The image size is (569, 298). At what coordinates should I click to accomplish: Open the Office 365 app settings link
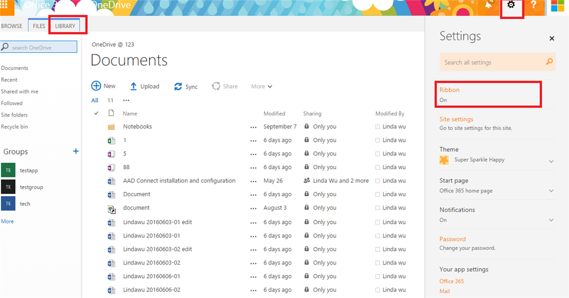tap(451, 281)
